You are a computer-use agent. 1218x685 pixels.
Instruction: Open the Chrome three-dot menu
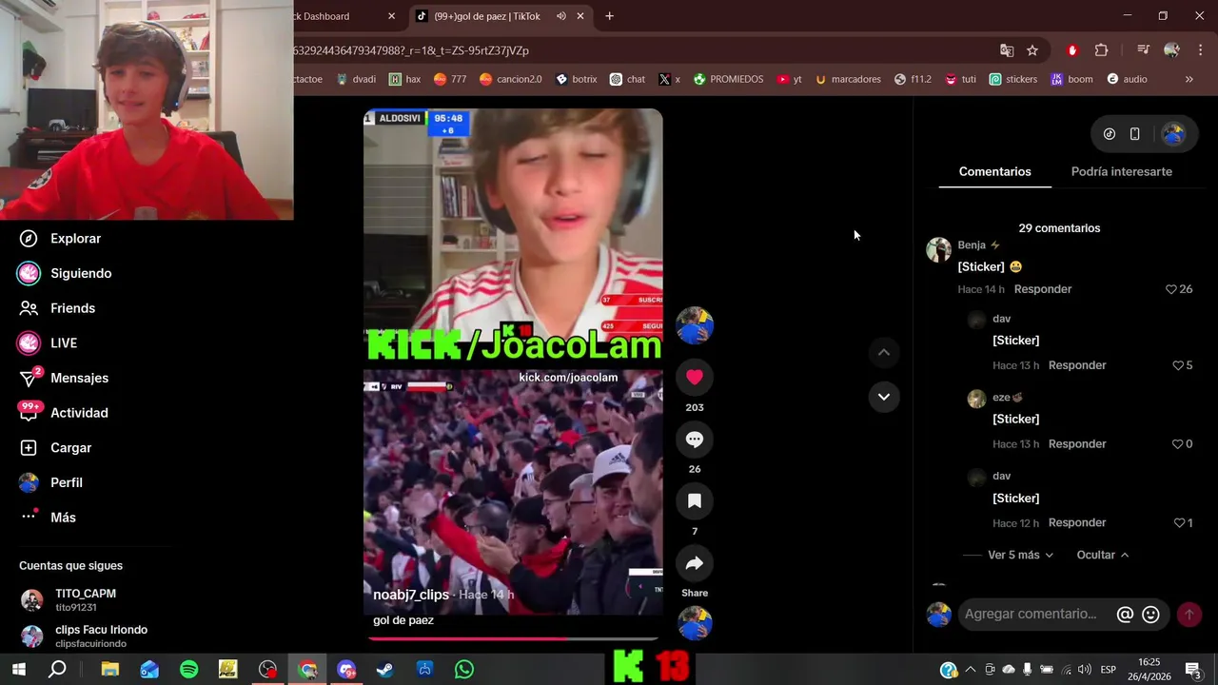(1200, 50)
